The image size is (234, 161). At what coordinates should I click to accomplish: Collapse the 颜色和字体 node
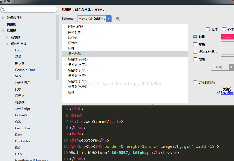pos(8,44)
